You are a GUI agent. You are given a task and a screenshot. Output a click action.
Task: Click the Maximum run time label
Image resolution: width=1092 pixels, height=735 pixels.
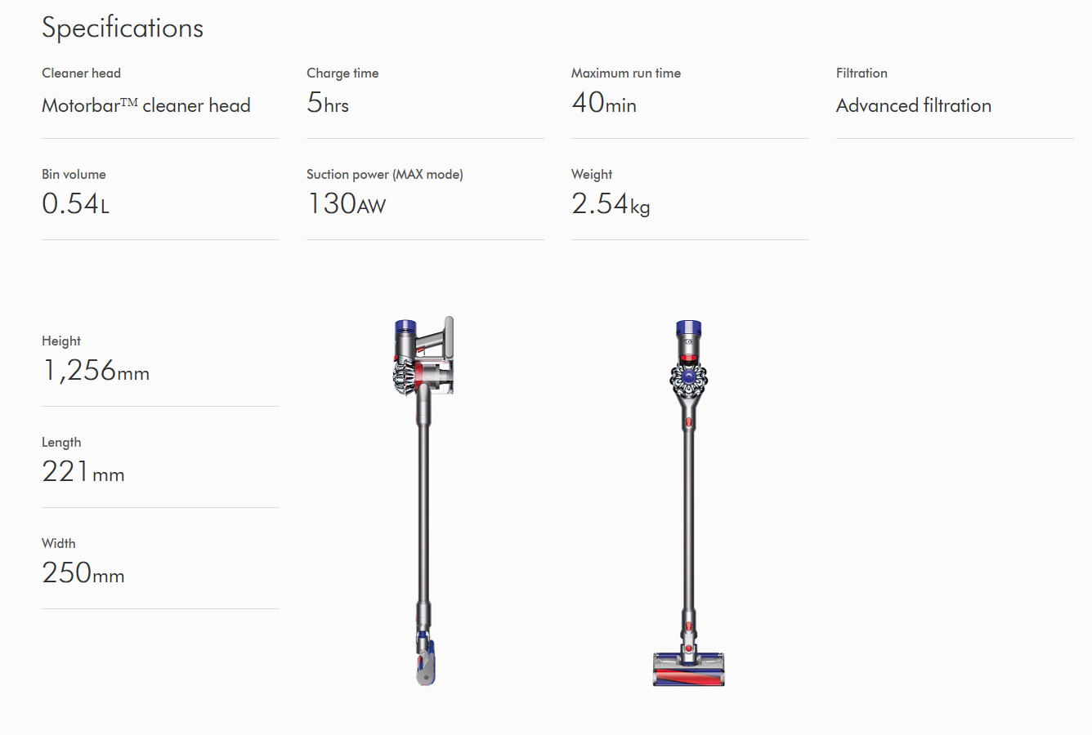(626, 73)
